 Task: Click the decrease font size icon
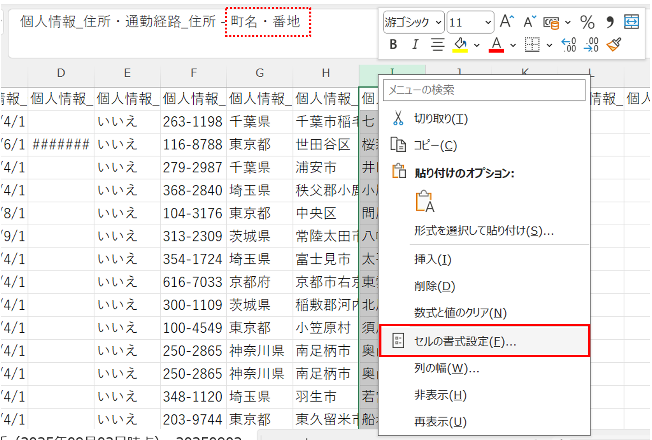(529, 22)
